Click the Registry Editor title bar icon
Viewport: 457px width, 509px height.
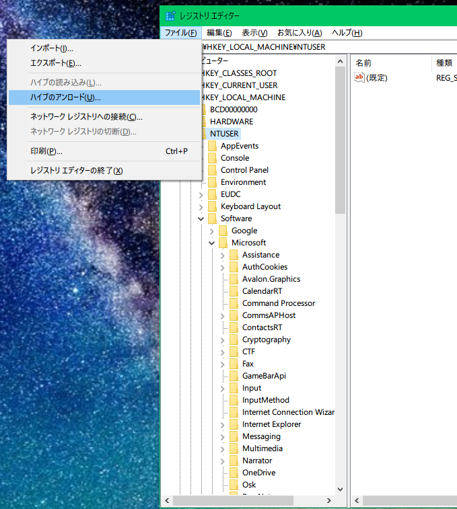click(170, 15)
